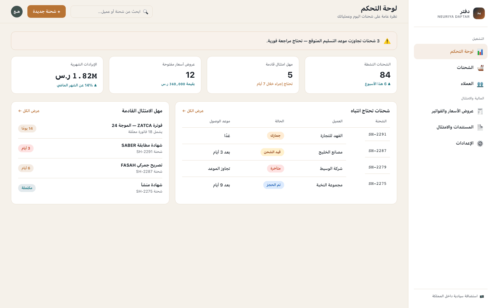Open العملاء page from sidebar

click(x=451, y=84)
